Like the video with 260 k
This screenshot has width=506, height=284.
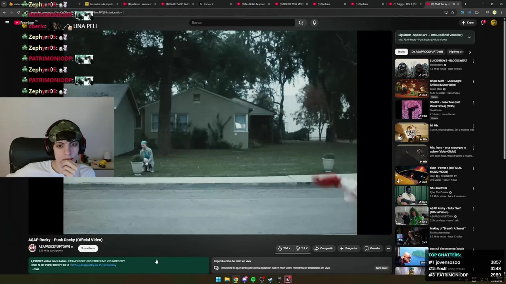point(284,248)
